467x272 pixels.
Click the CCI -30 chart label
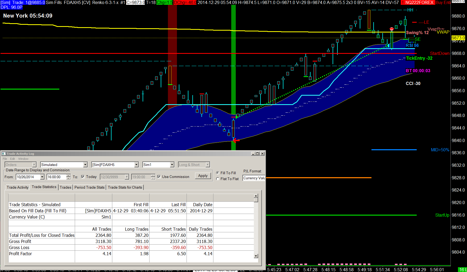point(413,83)
